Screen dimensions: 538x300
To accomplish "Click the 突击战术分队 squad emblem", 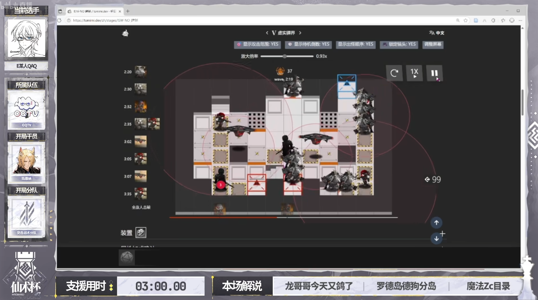I will [26, 214].
